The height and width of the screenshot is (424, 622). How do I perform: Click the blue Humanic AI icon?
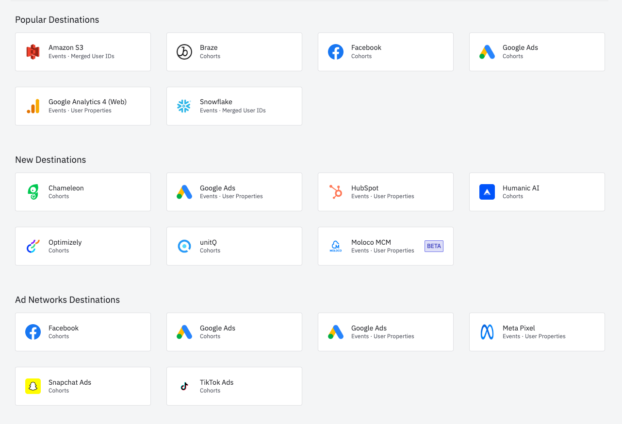point(487,192)
